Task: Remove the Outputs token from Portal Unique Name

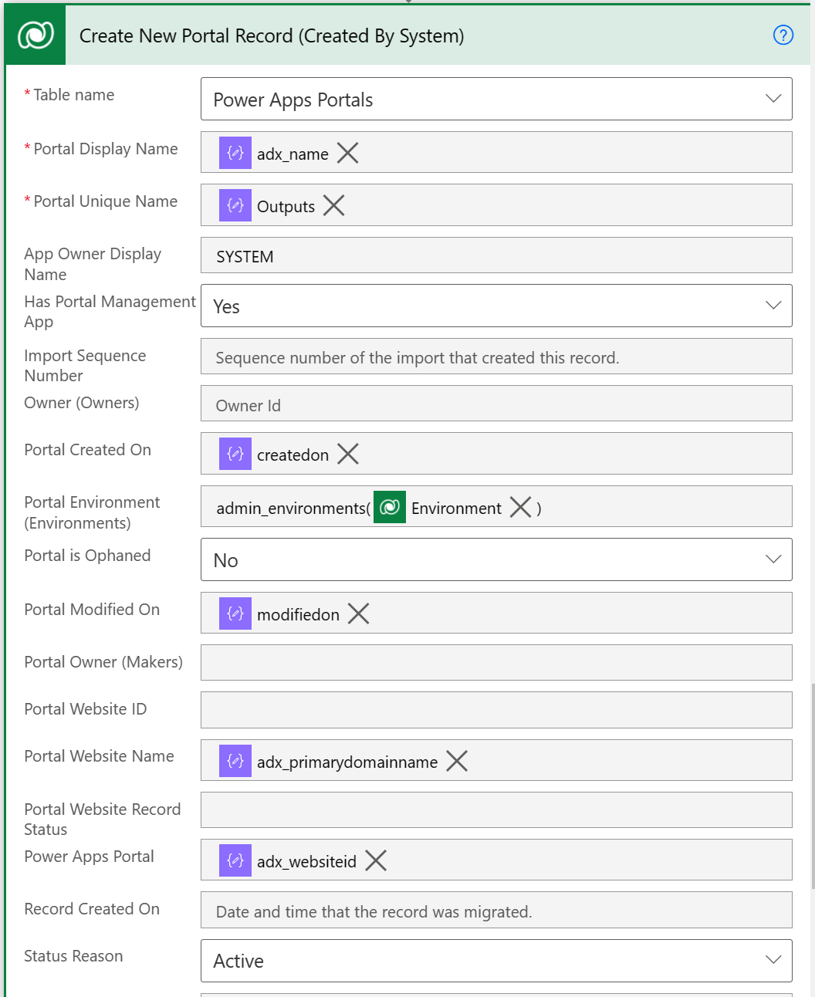Action: pos(333,205)
